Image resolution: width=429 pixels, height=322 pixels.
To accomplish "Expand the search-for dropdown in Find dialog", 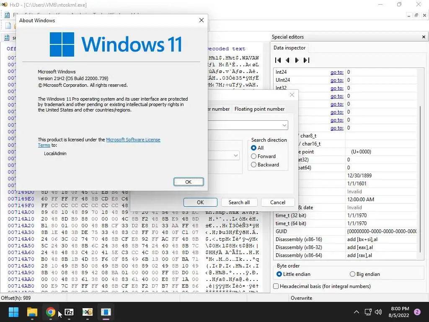I will 284,125.
